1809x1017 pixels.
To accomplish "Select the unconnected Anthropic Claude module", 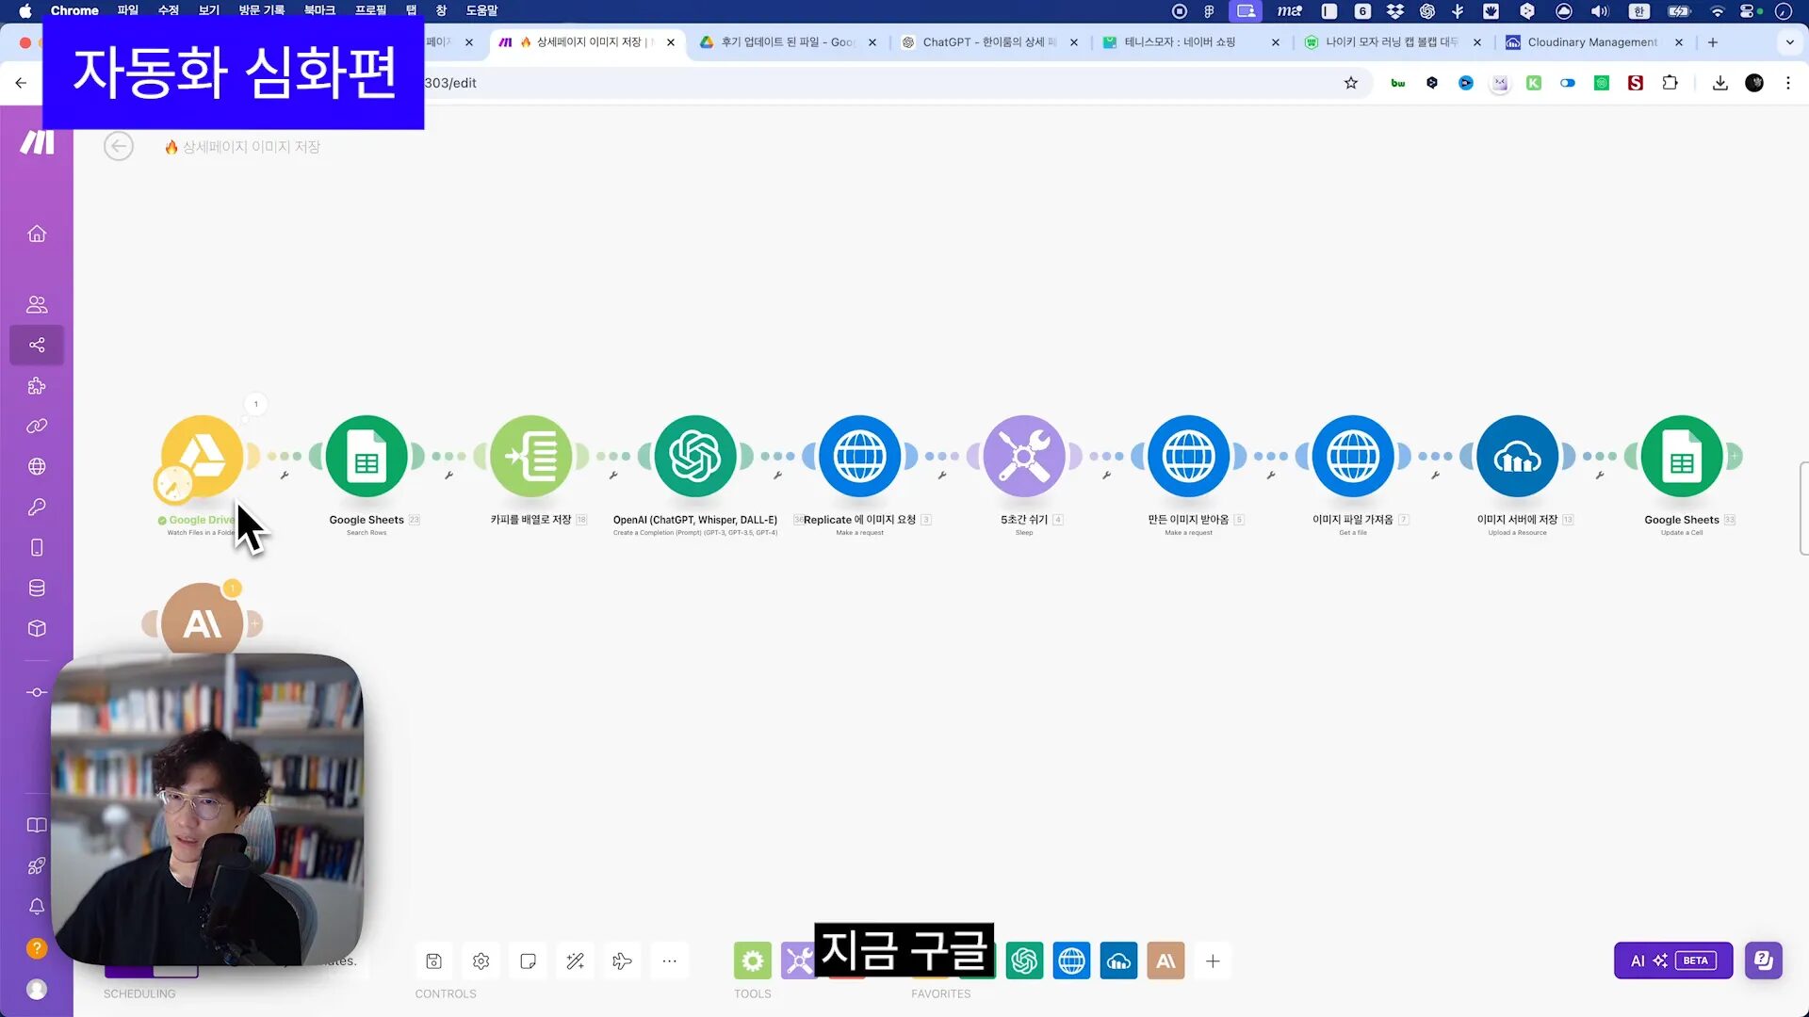I will pyautogui.click(x=202, y=621).
